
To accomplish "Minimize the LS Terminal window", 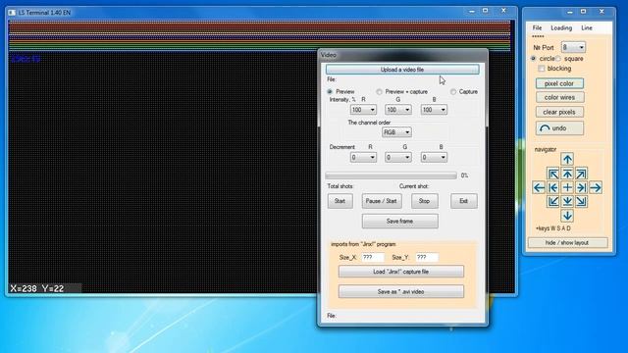I will click(472, 11).
